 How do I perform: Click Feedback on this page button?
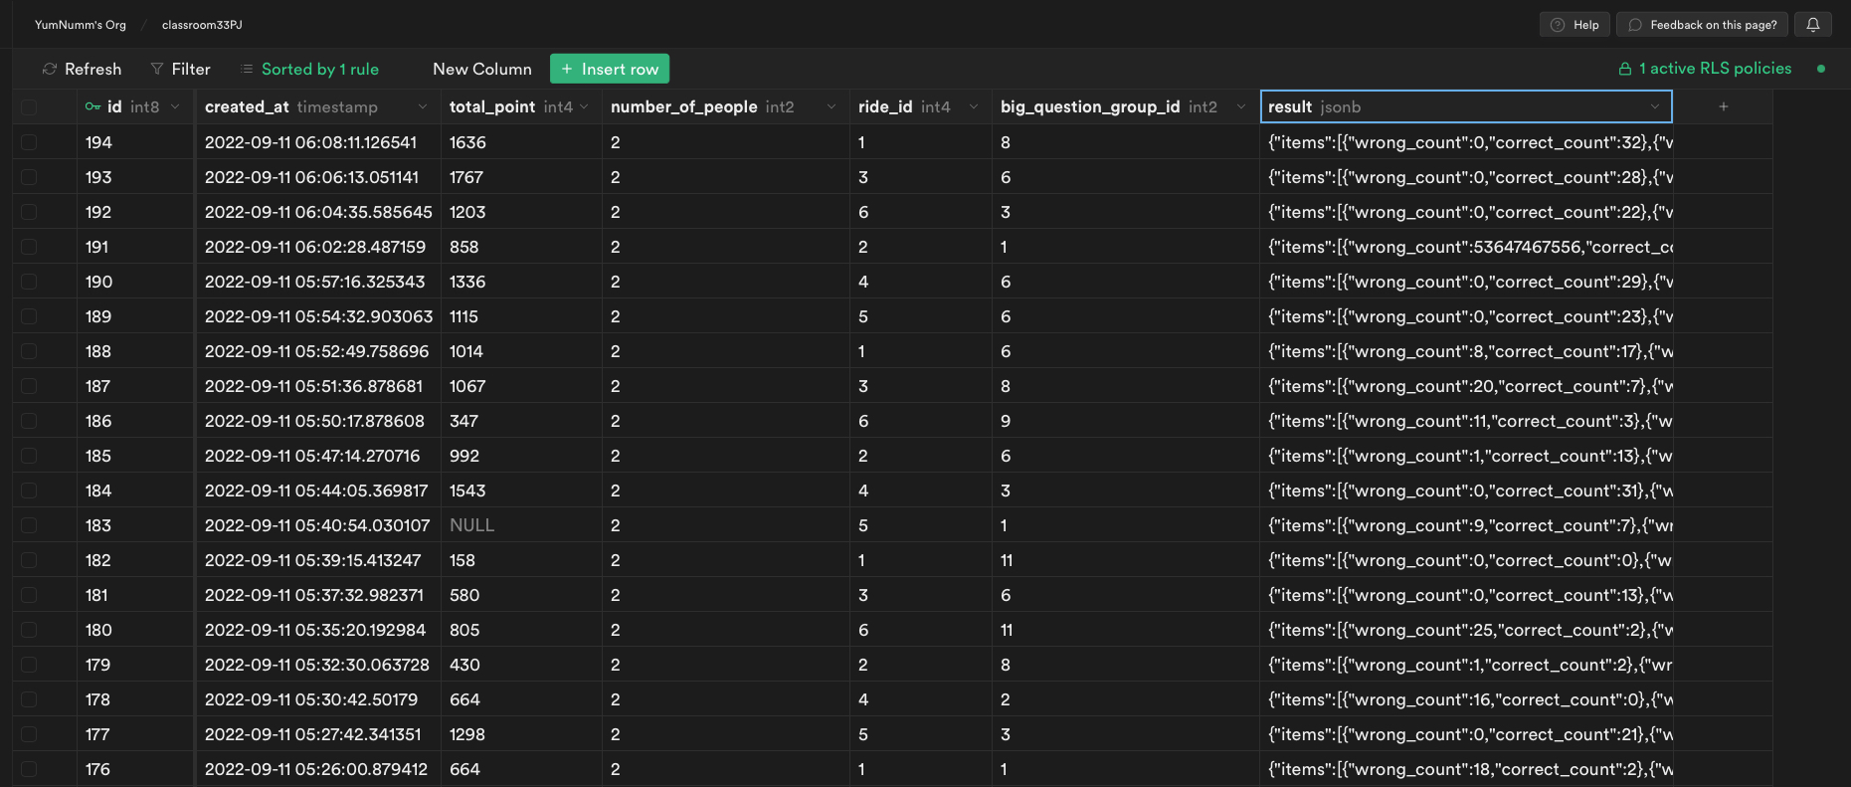click(1703, 25)
